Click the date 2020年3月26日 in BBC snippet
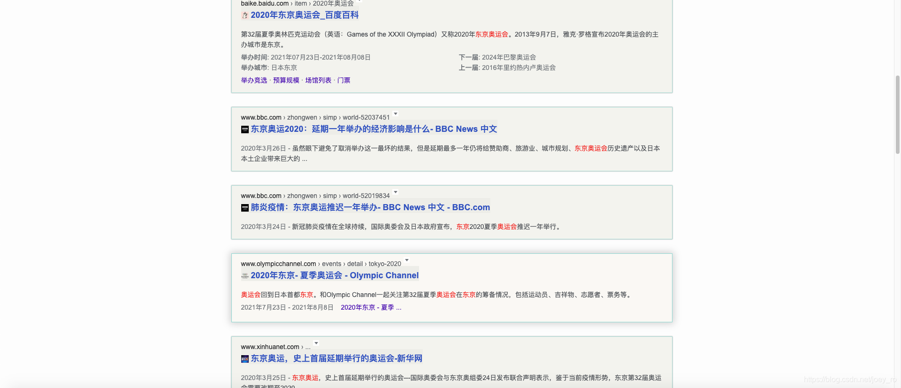The height and width of the screenshot is (388, 901). [263, 148]
